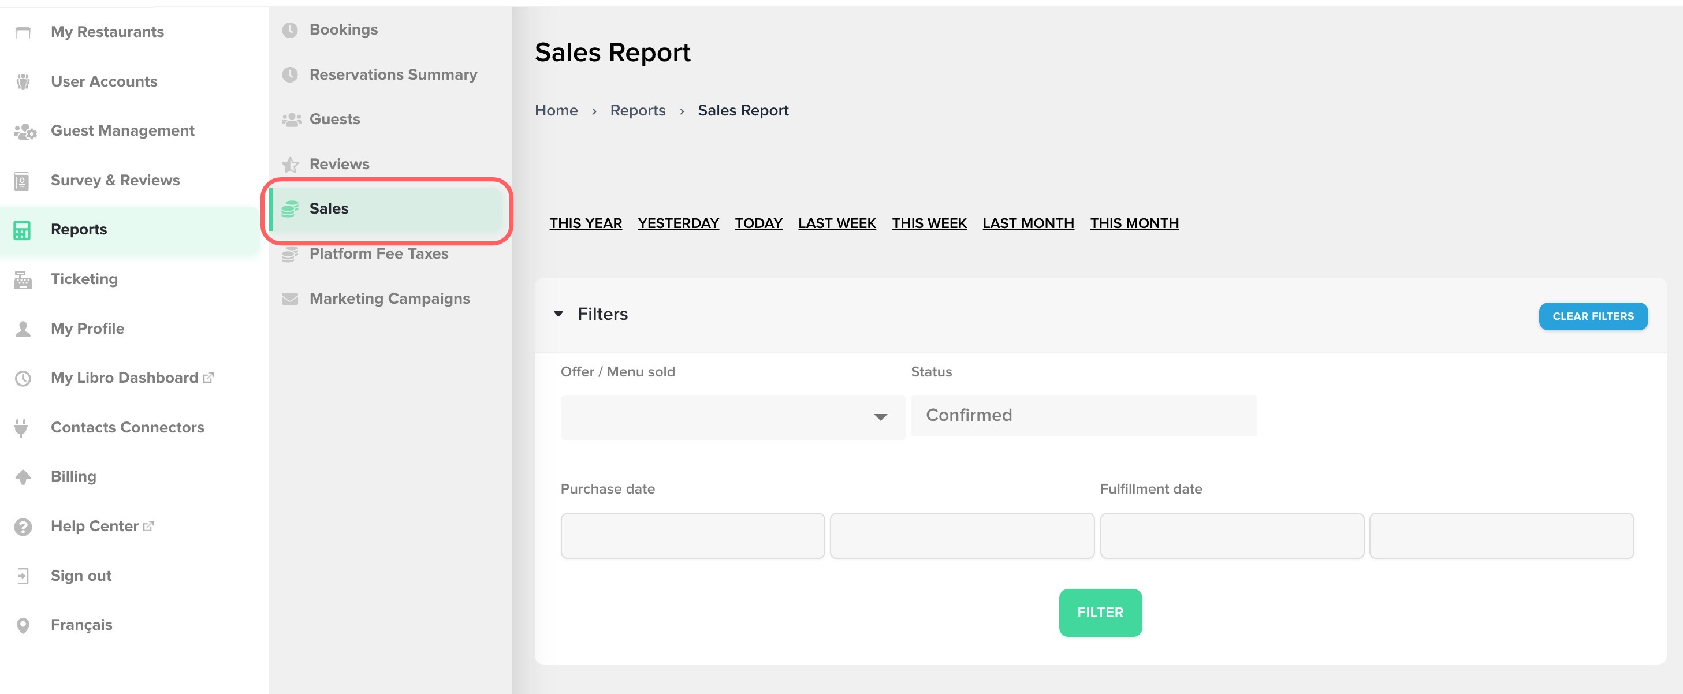
Task: Click the Marketing Campaigns envelope icon
Action: [x=290, y=299]
